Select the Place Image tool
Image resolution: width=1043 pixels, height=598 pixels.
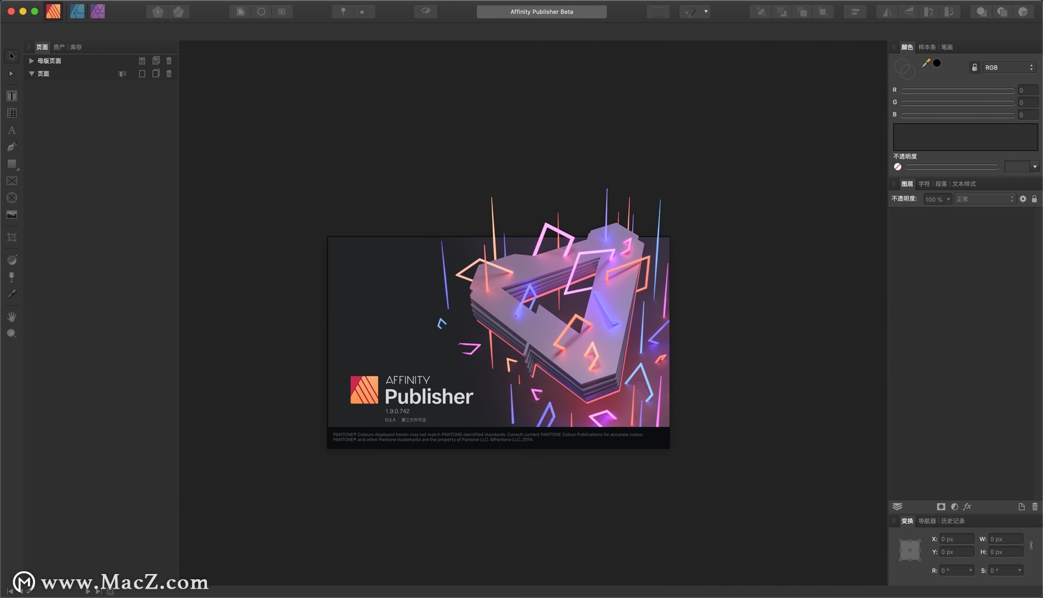12,215
